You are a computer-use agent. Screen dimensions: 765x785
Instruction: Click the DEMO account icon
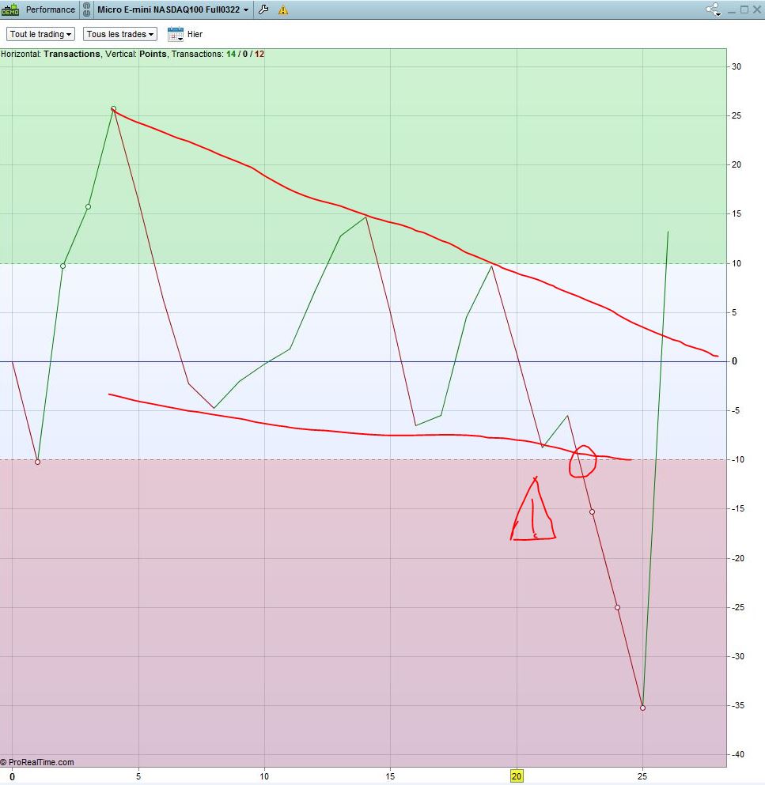point(10,9)
